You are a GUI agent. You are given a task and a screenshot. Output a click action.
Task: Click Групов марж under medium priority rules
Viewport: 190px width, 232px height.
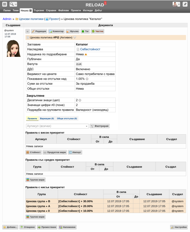click(x=35, y=180)
